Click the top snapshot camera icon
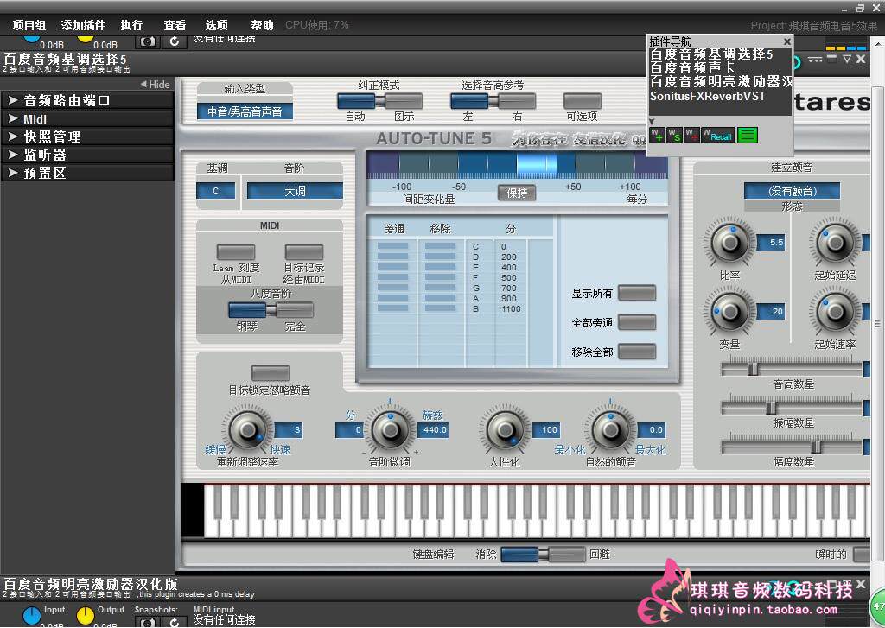This screenshot has height=628, width=885. coord(148,41)
